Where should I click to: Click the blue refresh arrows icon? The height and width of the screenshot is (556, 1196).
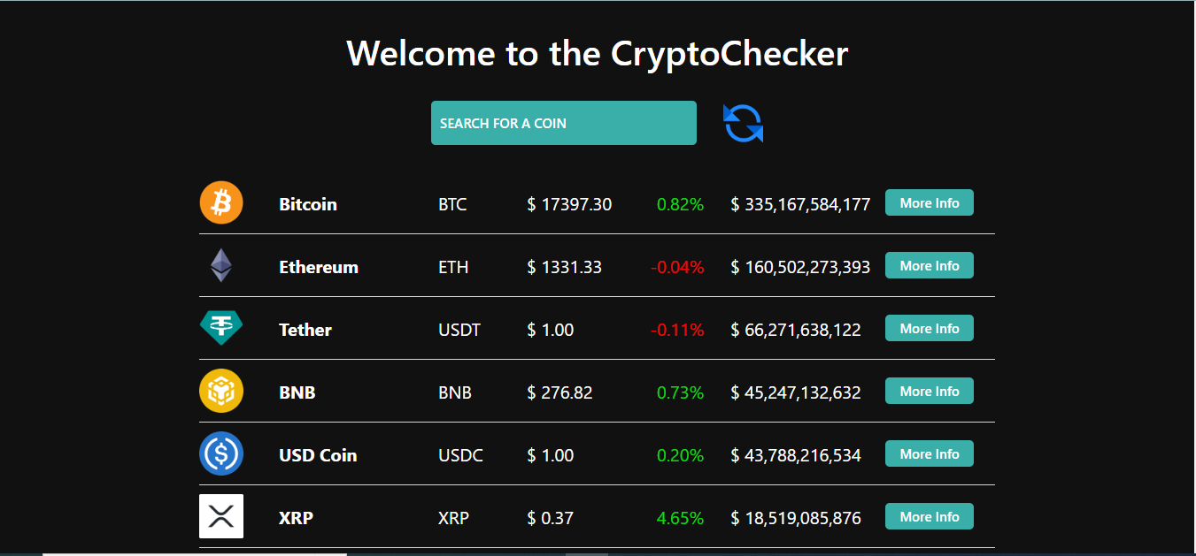744,123
